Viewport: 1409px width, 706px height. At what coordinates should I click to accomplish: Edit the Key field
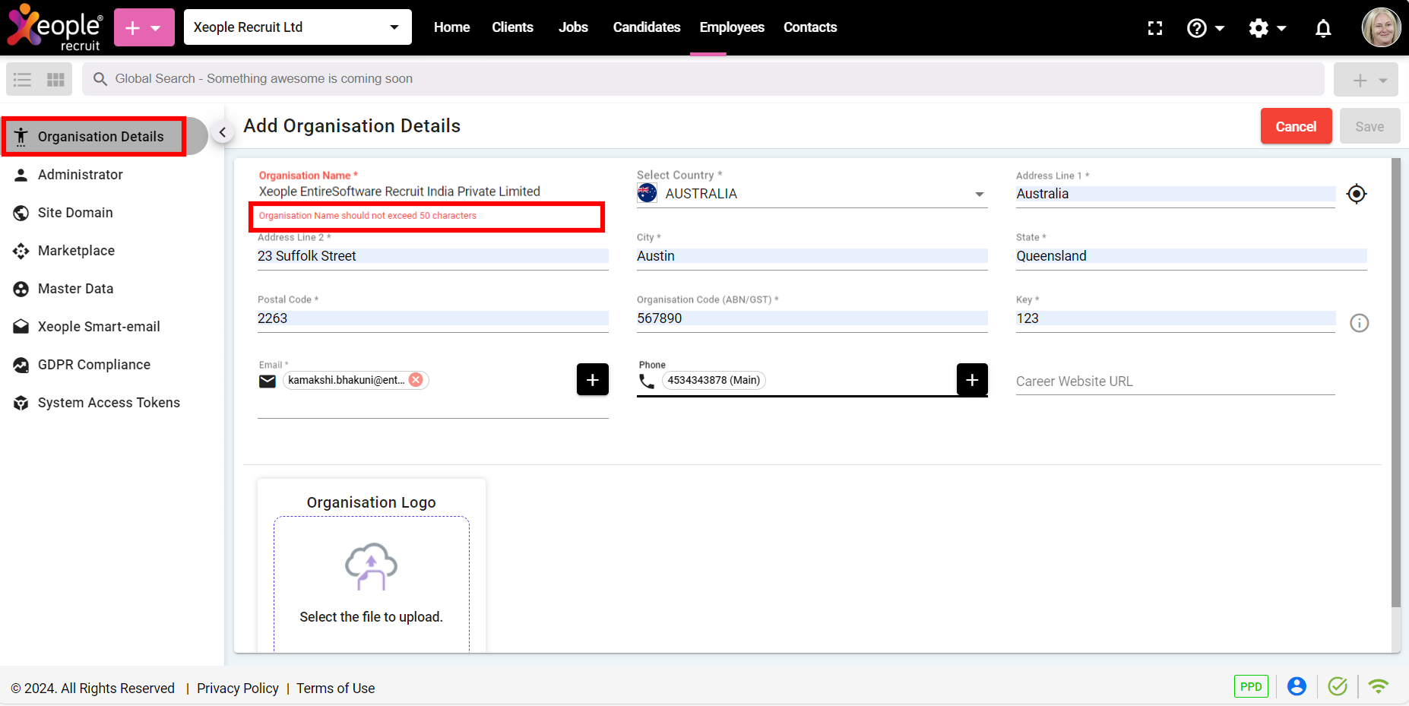click(x=1175, y=318)
